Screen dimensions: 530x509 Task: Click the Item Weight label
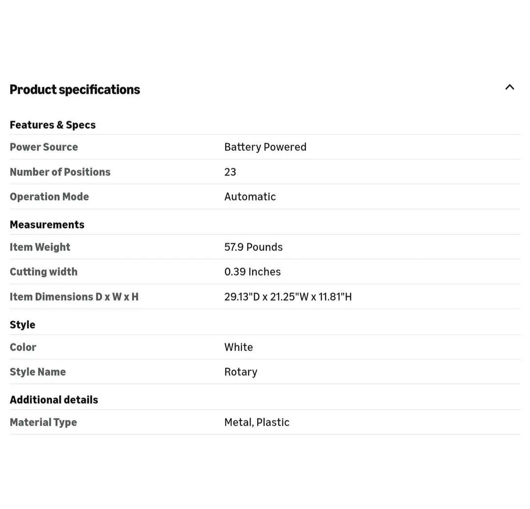(40, 247)
